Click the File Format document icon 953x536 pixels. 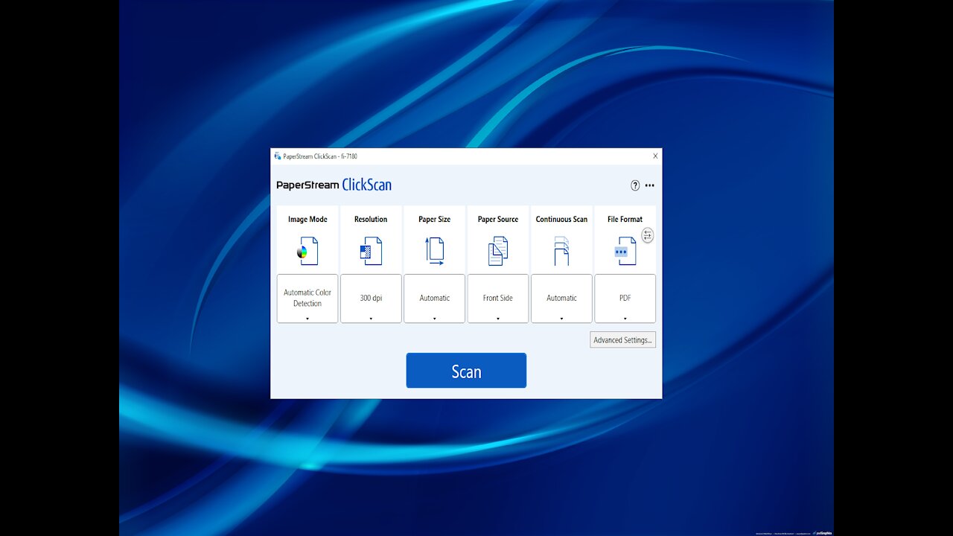point(625,252)
